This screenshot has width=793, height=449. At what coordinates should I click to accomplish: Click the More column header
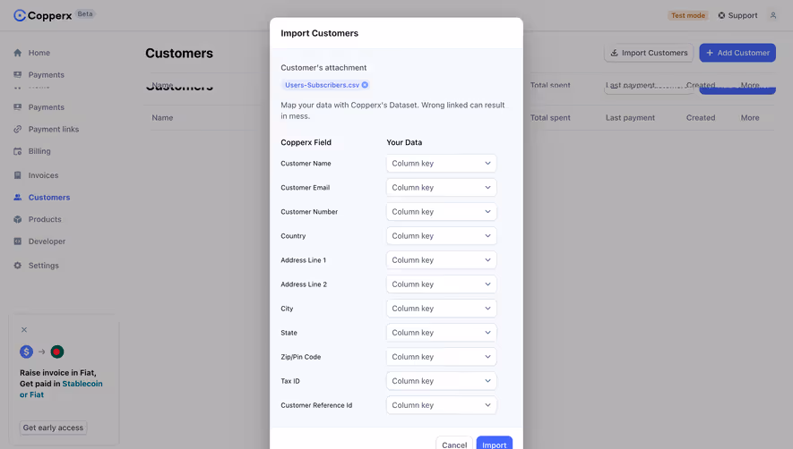[x=749, y=118]
